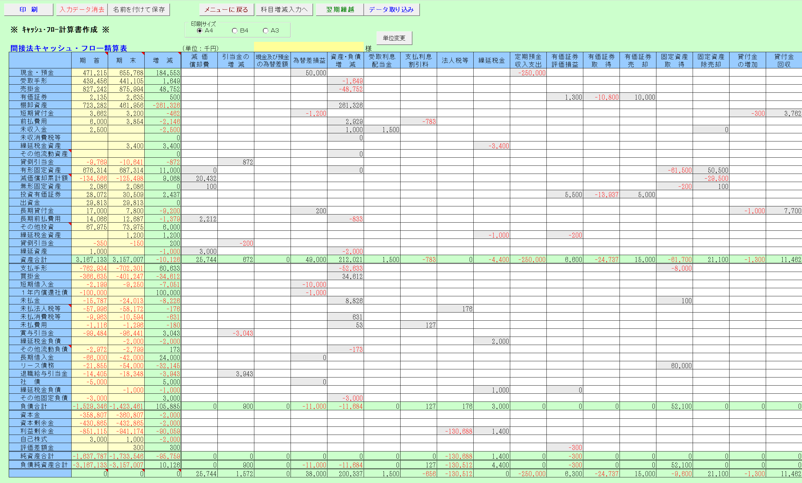This screenshot has width=802, height=483.
Task: Click the 現金・預金 row label
Action: [40, 72]
